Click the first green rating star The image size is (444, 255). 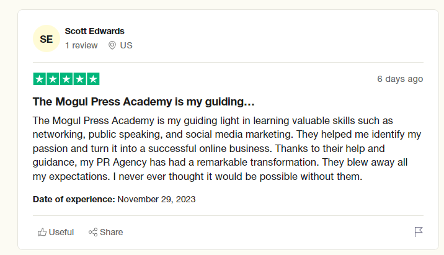click(x=40, y=79)
